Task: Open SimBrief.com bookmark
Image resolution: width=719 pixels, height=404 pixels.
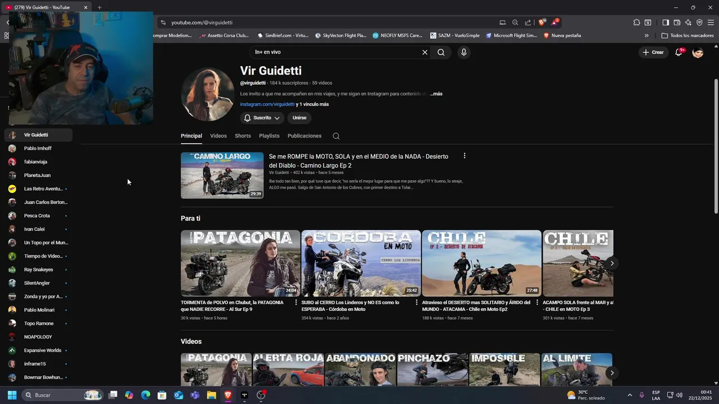Action: (283, 35)
